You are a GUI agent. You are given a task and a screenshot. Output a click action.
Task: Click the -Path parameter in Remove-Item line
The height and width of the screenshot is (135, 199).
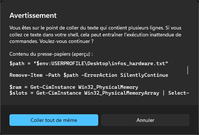[x=53, y=75]
